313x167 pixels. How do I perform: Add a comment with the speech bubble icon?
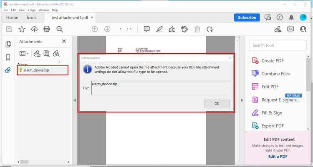pos(147,29)
